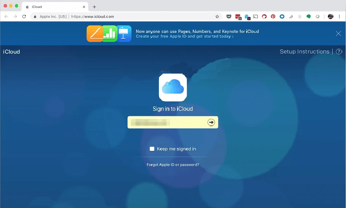The height and width of the screenshot is (208, 346).
Task: Select the iCloud browser tab
Action: (55, 7)
